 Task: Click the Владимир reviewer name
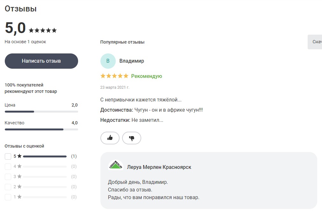(x=132, y=61)
